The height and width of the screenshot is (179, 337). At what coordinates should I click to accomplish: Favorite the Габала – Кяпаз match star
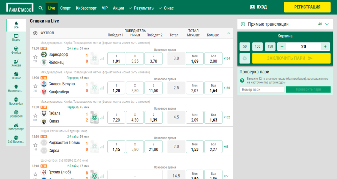click(35, 116)
